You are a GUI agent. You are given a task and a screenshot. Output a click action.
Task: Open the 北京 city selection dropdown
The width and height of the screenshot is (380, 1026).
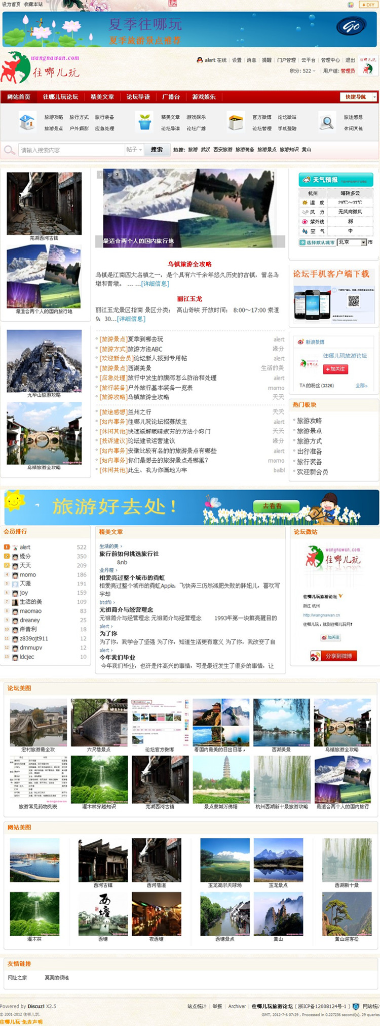pyautogui.click(x=352, y=243)
